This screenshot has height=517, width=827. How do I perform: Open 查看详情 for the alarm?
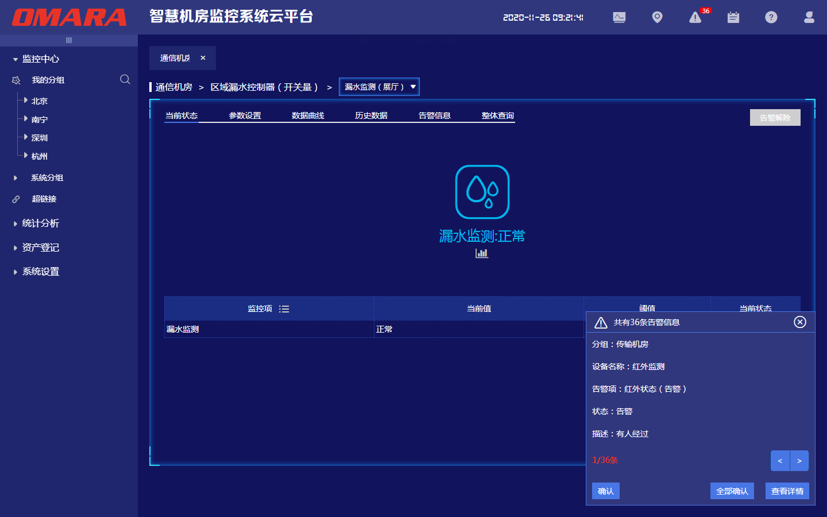click(x=787, y=491)
